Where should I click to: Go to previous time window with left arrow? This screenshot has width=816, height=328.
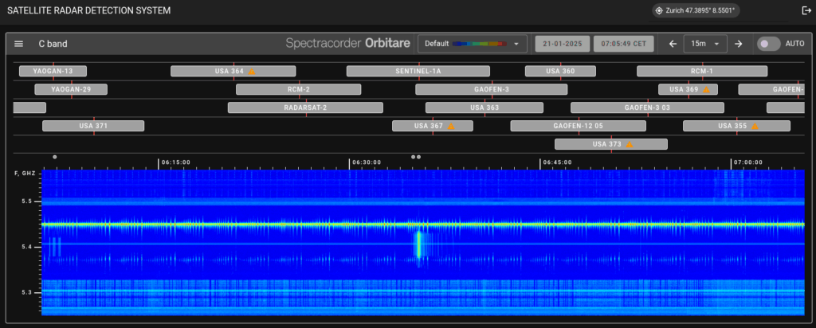tap(673, 44)
